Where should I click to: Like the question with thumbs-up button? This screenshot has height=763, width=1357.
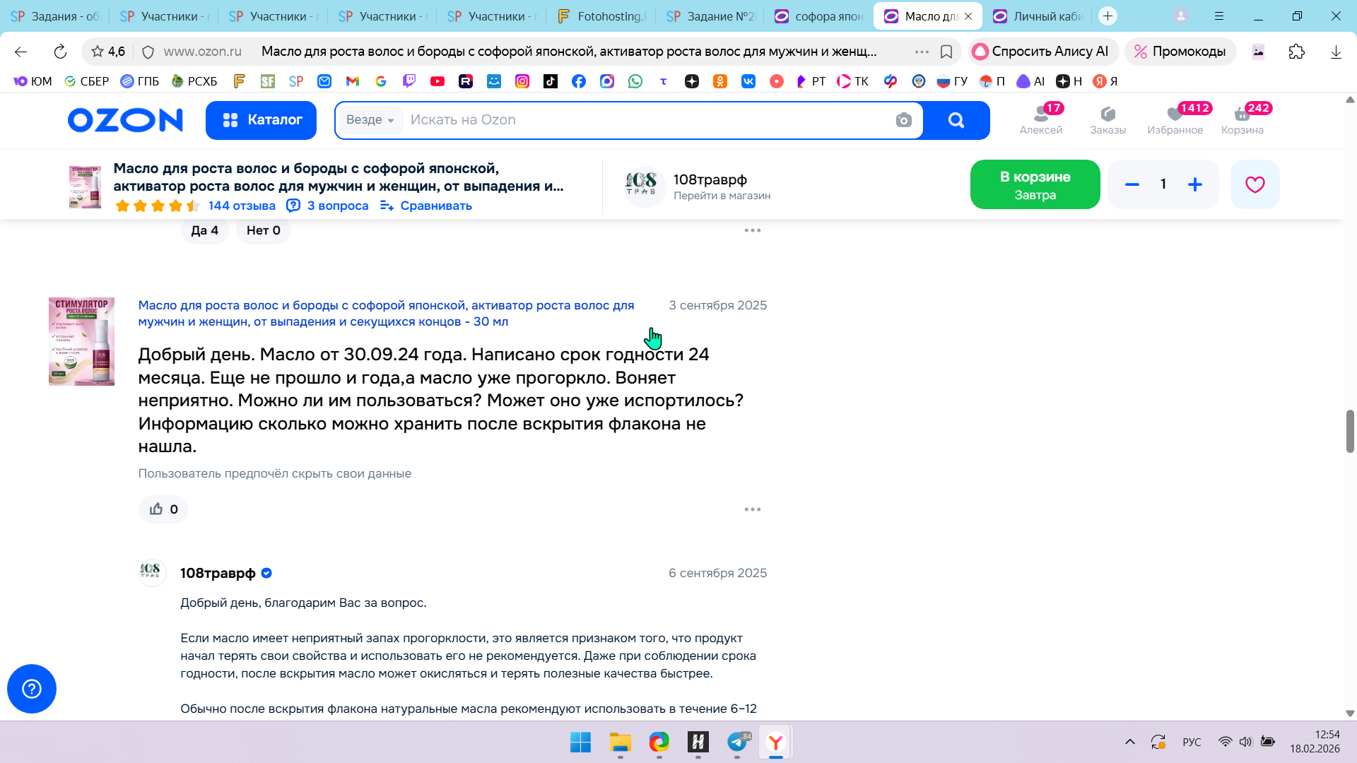(163, 509)
